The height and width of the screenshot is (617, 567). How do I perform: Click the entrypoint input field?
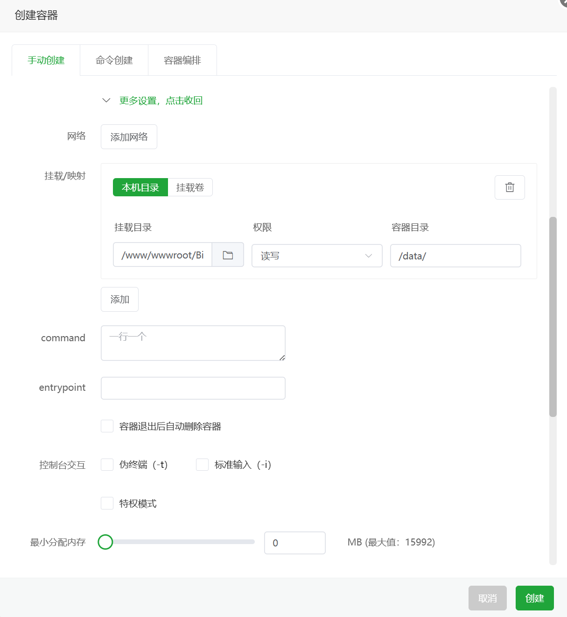[193, 388]
